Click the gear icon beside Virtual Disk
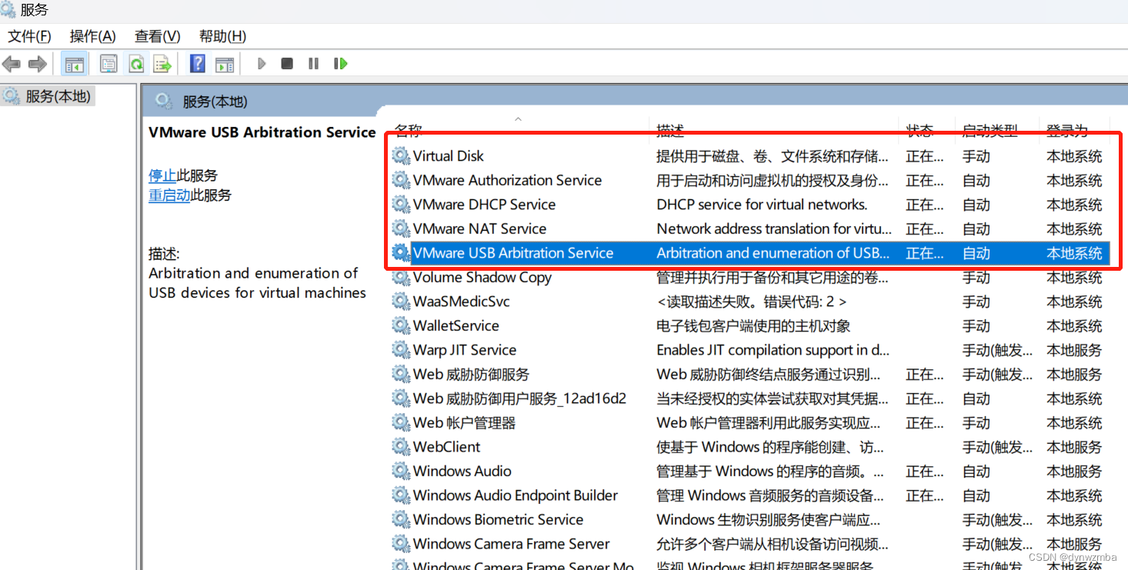Image resolution: width=1128 pixels, height=570 pixels. click(x=401, y=155)
